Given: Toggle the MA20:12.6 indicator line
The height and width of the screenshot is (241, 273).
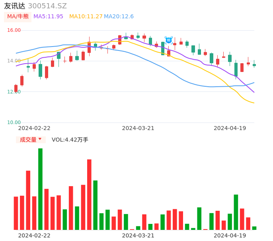Looking at the screenshot, I should (119, 17).
